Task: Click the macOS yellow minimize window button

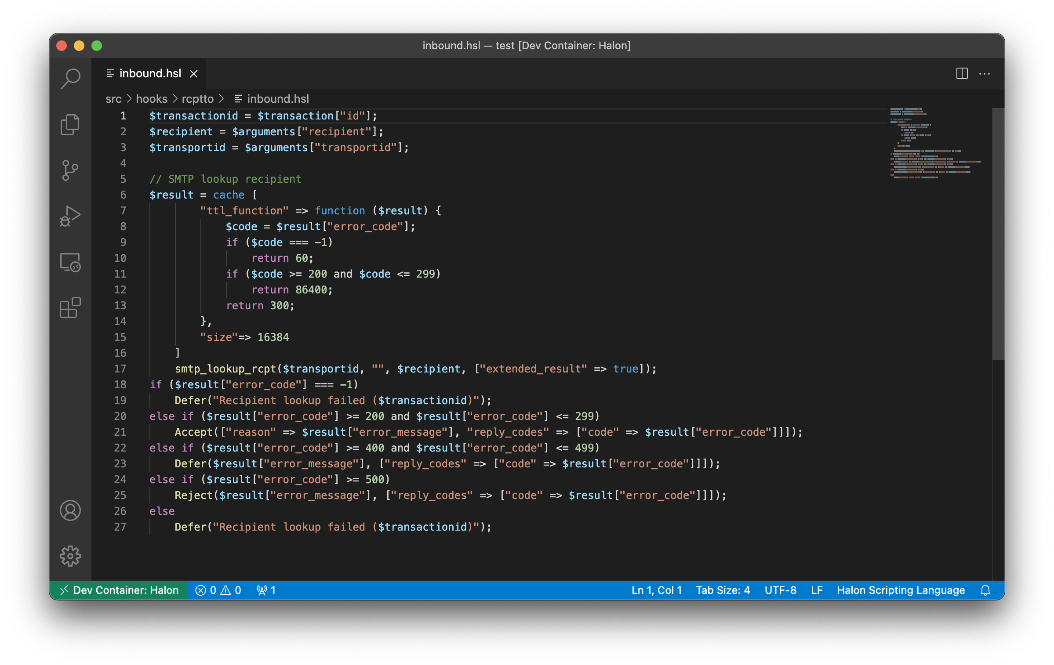Action: 79,46
